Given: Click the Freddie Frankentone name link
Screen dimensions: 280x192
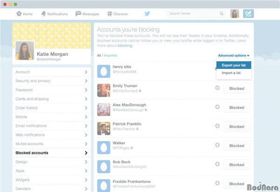Looking at the screenshot, I should point(132,181).
